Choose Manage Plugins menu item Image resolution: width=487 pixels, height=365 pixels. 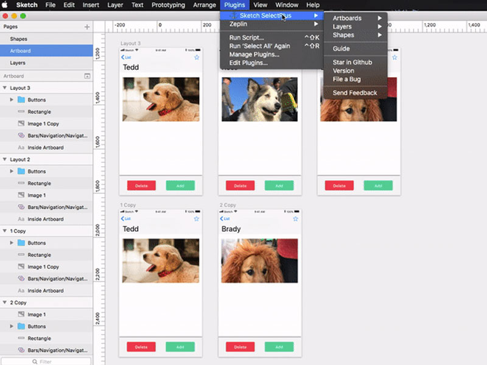click(x=272, y=54)
